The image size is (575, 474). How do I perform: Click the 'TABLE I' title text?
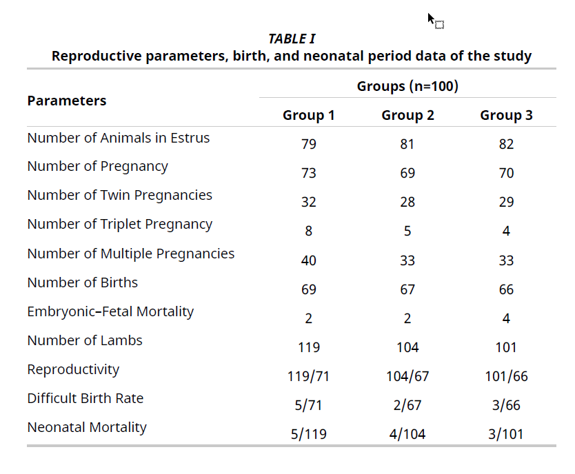[x=292, y=39]
